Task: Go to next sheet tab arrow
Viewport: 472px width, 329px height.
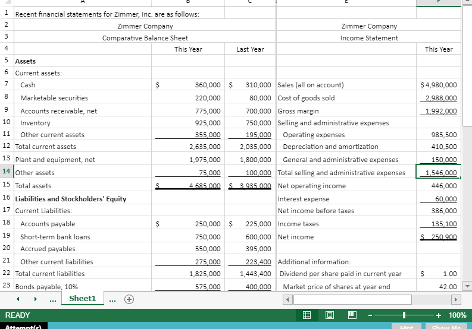Action: point(36,299)
